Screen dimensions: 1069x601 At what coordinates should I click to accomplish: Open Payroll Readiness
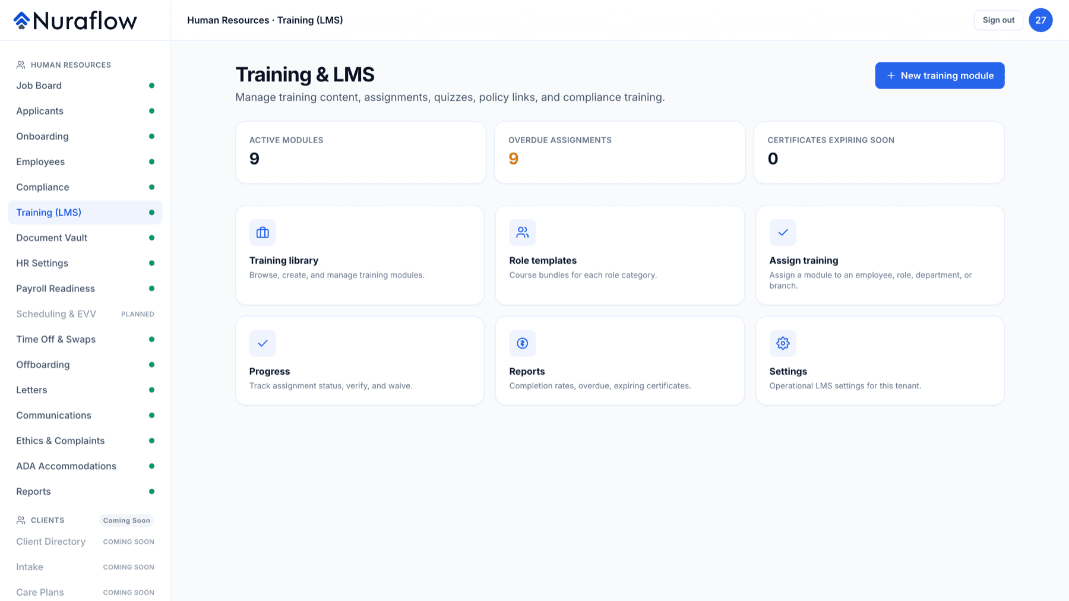tap(86, 289)
